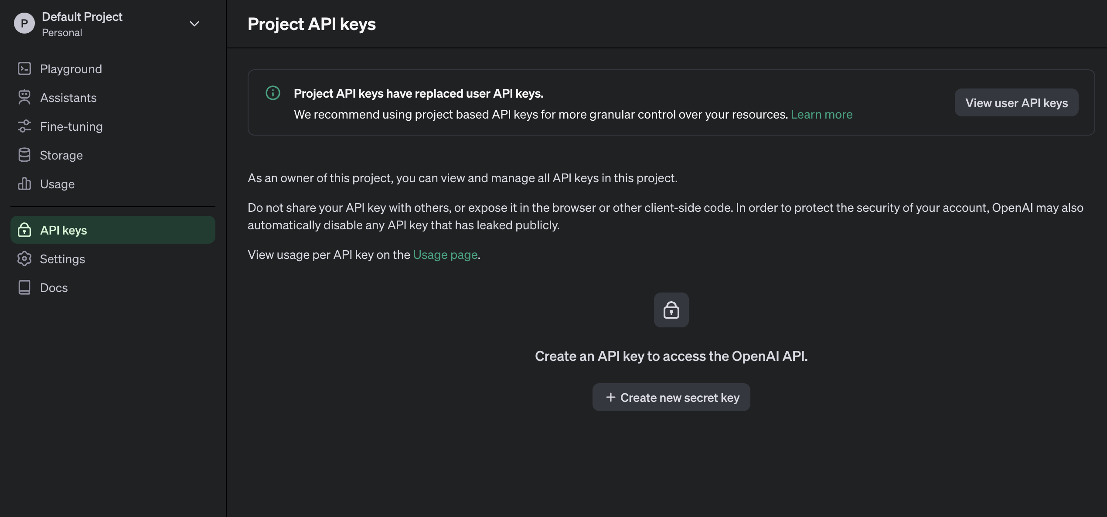Click the green info circle icon
This screenshot has height=517, width=1107.
click(273, 93)
